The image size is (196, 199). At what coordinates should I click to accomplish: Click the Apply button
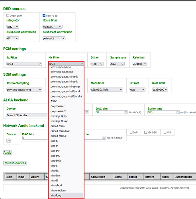click(x=8, y=152)
